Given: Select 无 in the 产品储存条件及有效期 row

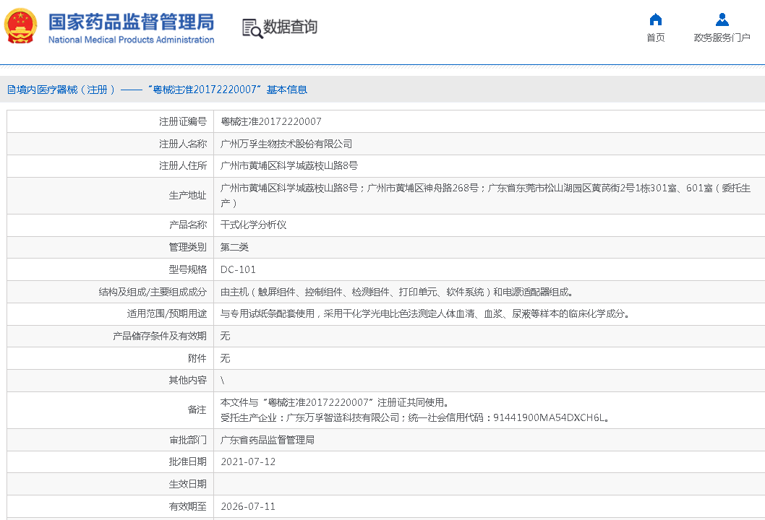Looking at the screenshot, I should tap(225, 336).
